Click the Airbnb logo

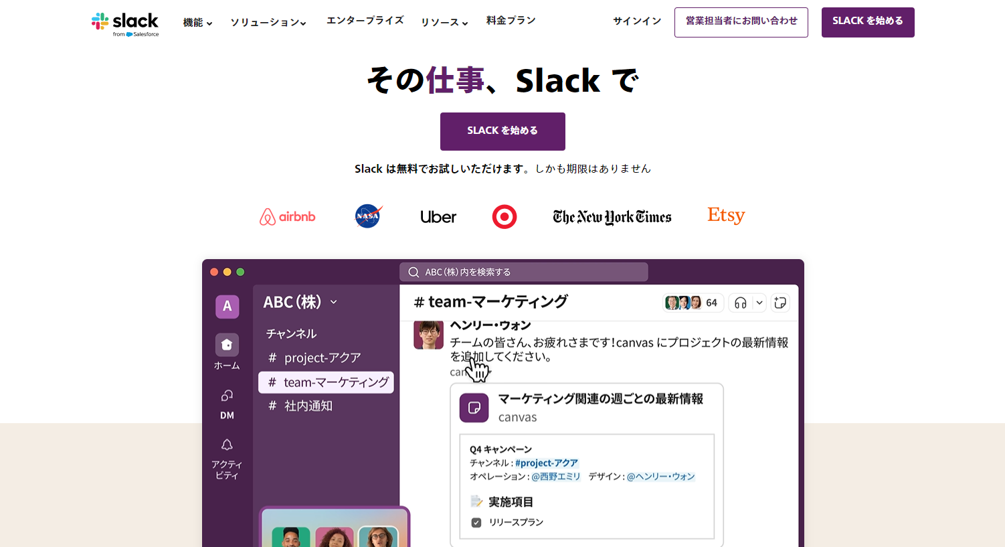tap(287, 216)
